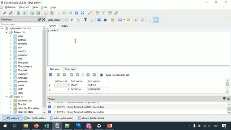The image size is (231, 130).
Task: Close the Status panel
Action: point(228,99)
